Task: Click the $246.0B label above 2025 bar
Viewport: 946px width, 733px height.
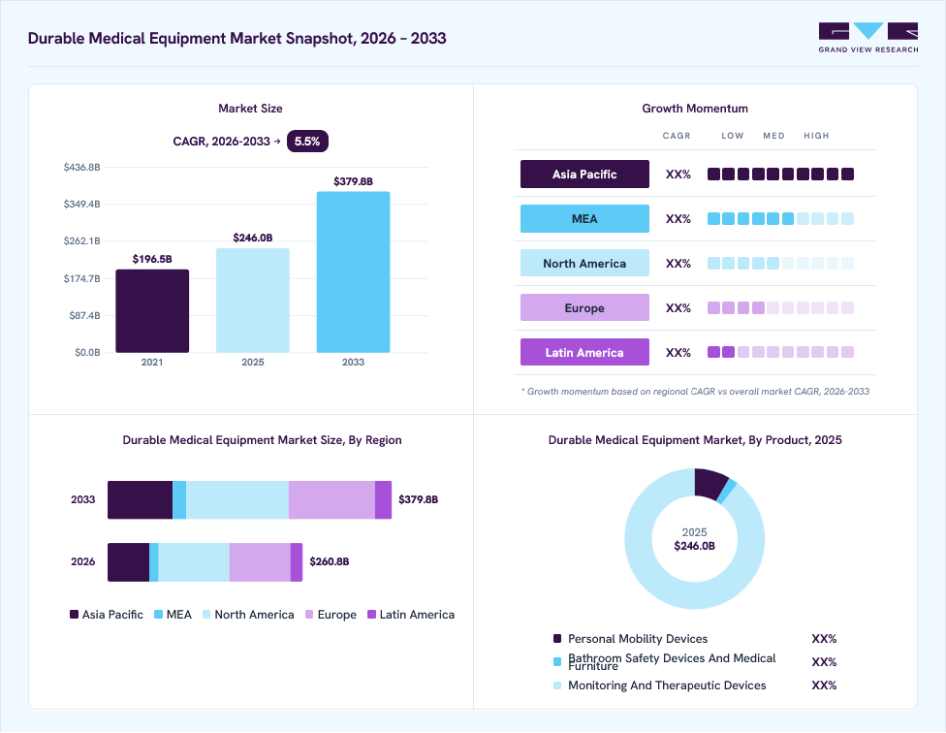Action: (253, 238)
